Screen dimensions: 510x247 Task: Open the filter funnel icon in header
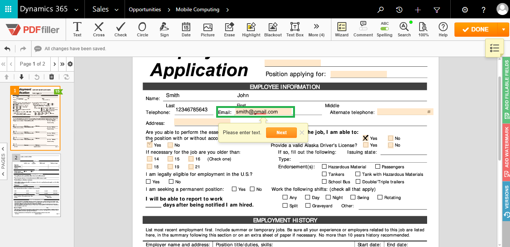[x=437, y=10]
